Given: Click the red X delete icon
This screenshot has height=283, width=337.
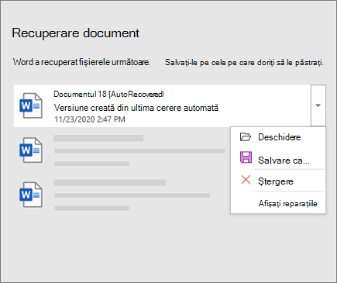Looking at the screenshot, I should click(246, 180).
